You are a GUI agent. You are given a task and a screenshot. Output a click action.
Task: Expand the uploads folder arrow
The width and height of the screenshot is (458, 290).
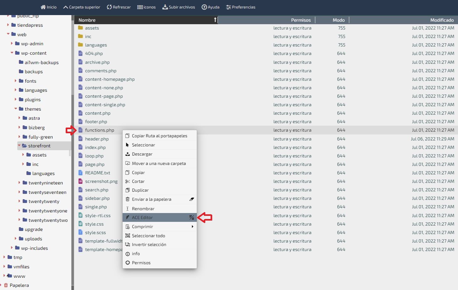(x=16, y=238)
